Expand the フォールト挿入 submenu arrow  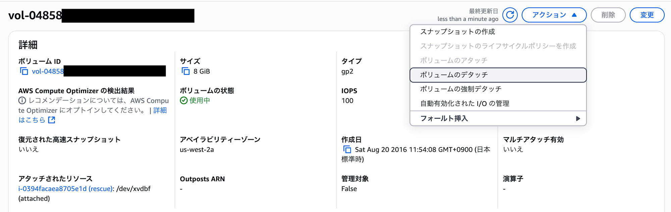578,119
